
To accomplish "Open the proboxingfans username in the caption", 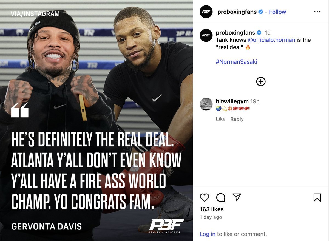I will point(235,33).
